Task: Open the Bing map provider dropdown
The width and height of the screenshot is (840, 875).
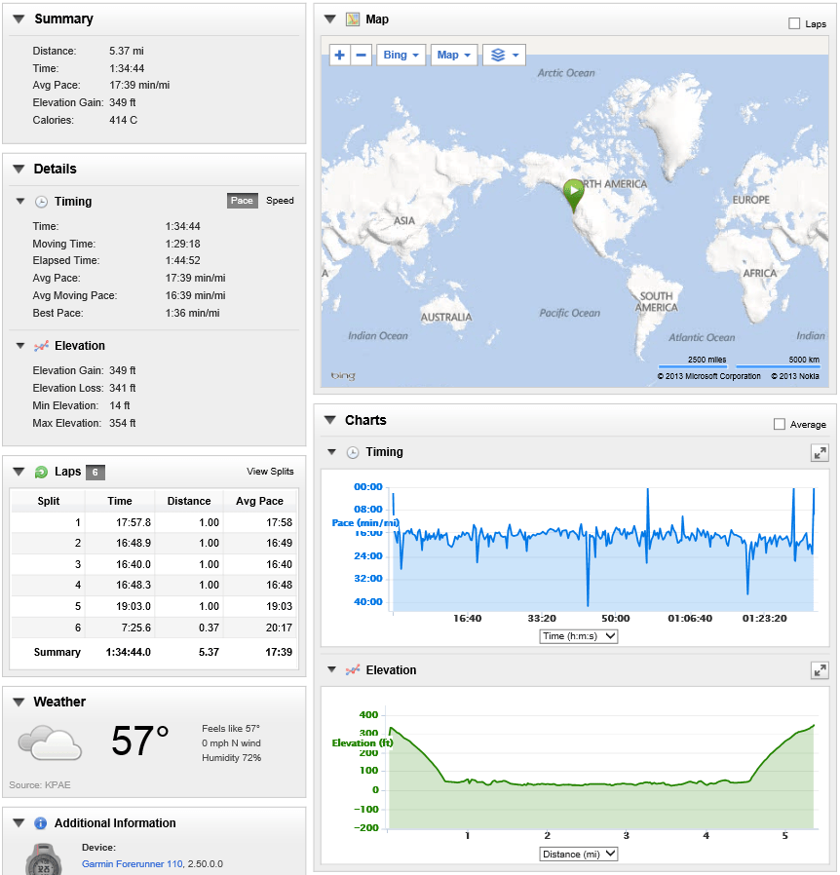Action: 401,55
